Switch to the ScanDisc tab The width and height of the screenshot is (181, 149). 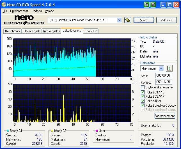coord(91,31)
